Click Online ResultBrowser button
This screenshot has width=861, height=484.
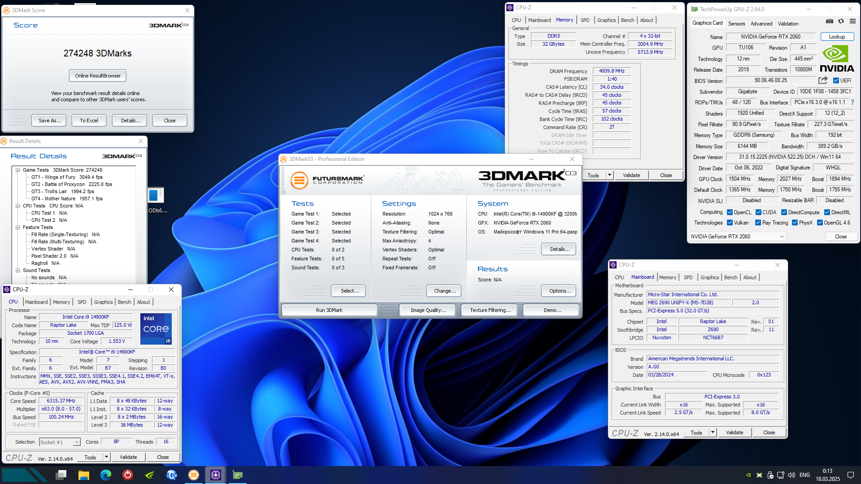coord(98,76)
